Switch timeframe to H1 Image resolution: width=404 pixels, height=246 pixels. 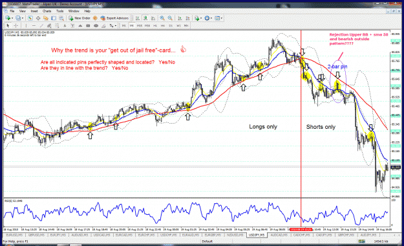point(155,25)
